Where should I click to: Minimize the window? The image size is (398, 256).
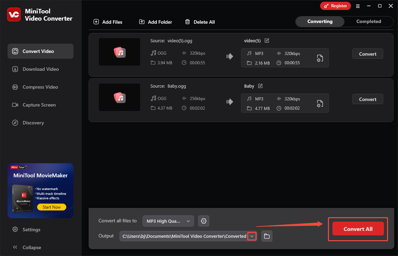(x=369, y=6)
